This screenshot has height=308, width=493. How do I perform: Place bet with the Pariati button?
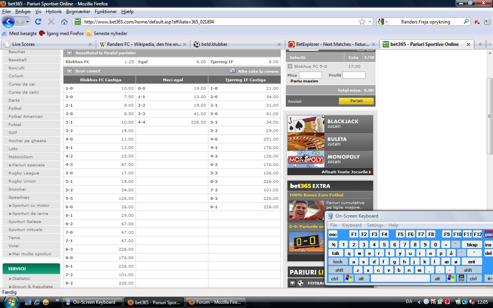pyautogui.click(x=356, y=101)
